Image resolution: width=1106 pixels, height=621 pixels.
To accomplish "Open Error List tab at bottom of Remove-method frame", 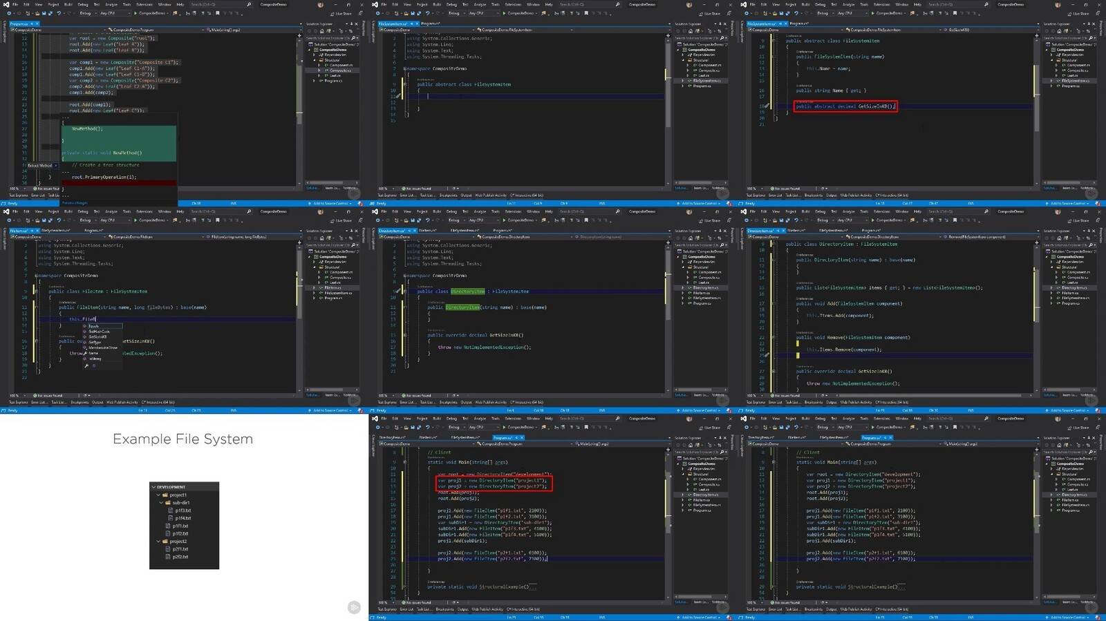I will pos(775,402).
